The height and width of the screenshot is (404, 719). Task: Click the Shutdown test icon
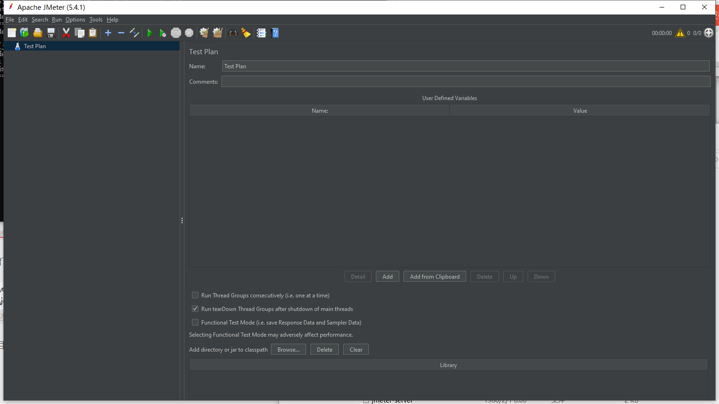click(x=189, y=33)
